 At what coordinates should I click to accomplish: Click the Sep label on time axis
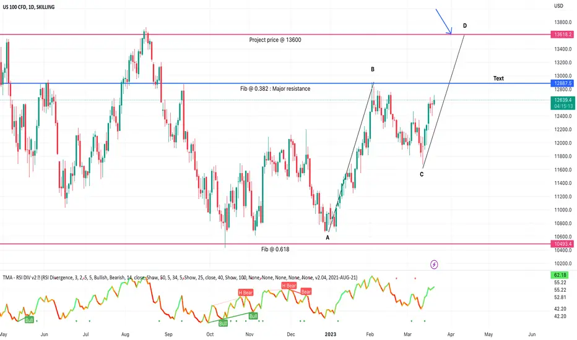[x=168, y=334]
